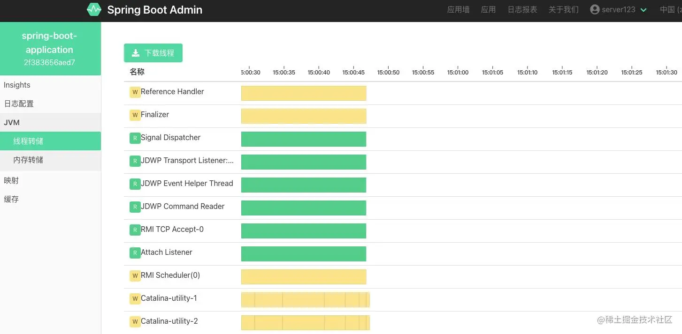Screen dimensions: 682x334
Task: Click the Catalina-utility-2 thread name
Action: [x=169, y=321]
